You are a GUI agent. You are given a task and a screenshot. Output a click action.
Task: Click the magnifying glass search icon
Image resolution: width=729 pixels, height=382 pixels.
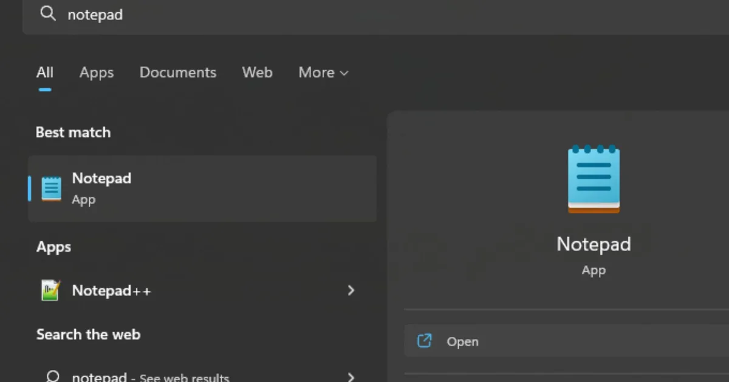[47, 15]
